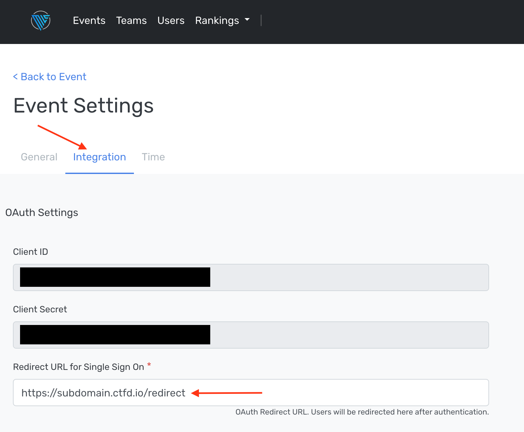Click the Client Secret label
Screen dimensions: 524x432
coord(40,309)
